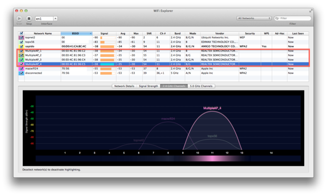Screen dimensions: 327x196
Task: Click channel 14 on graph axis
Action: 271,153
